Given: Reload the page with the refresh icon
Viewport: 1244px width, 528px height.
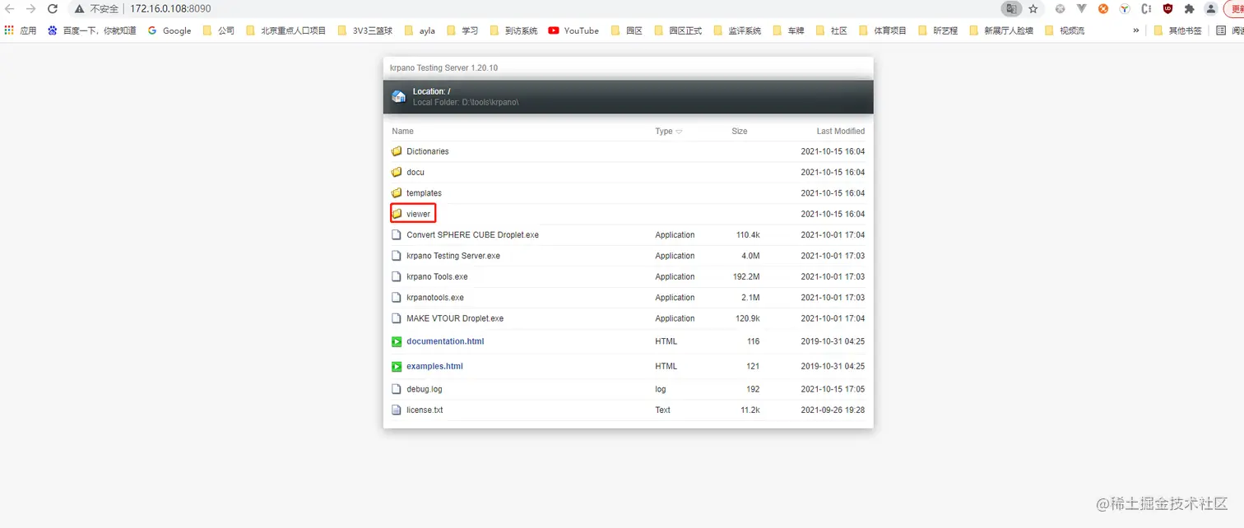Looking at the screenshot, I should 52,9.
